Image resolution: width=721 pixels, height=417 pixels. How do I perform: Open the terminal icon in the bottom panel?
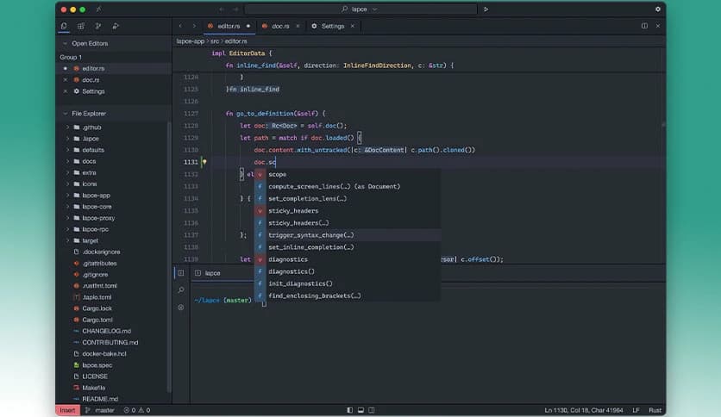180,273
